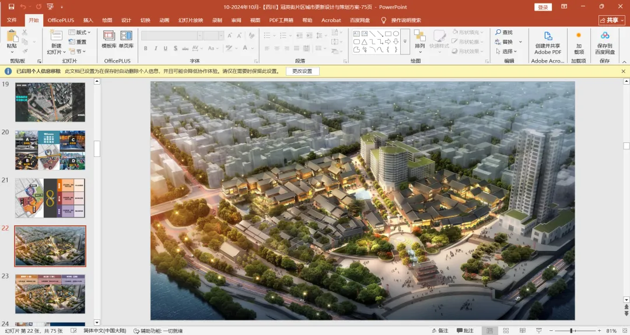This screenshot has height=335, width=630.
Task: Open the font size combo box
Action: (213, 36)
